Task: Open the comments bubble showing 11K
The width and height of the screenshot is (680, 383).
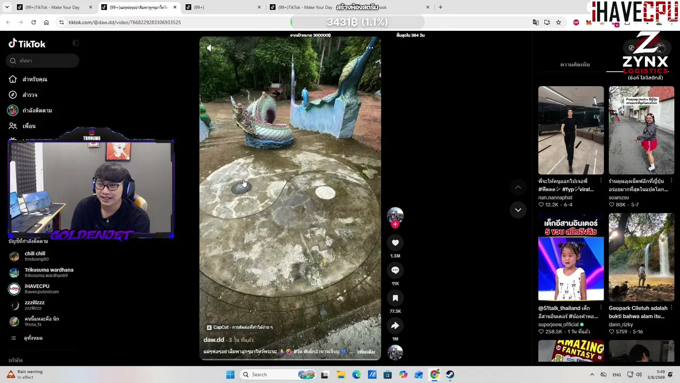Action: tap(395, 270)
